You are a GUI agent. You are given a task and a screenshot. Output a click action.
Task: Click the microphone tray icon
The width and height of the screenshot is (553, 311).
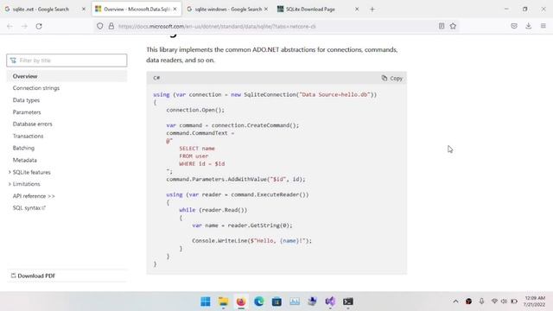481,301
